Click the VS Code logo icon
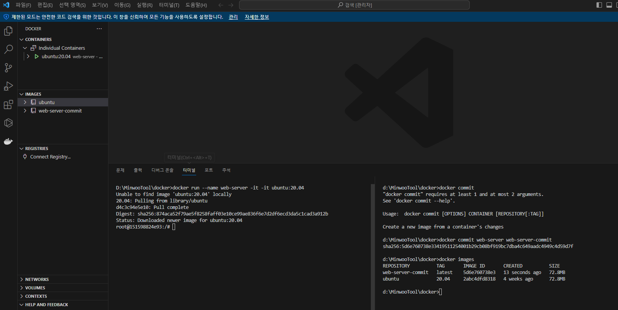The image size is (618, 310). [6, 5]
